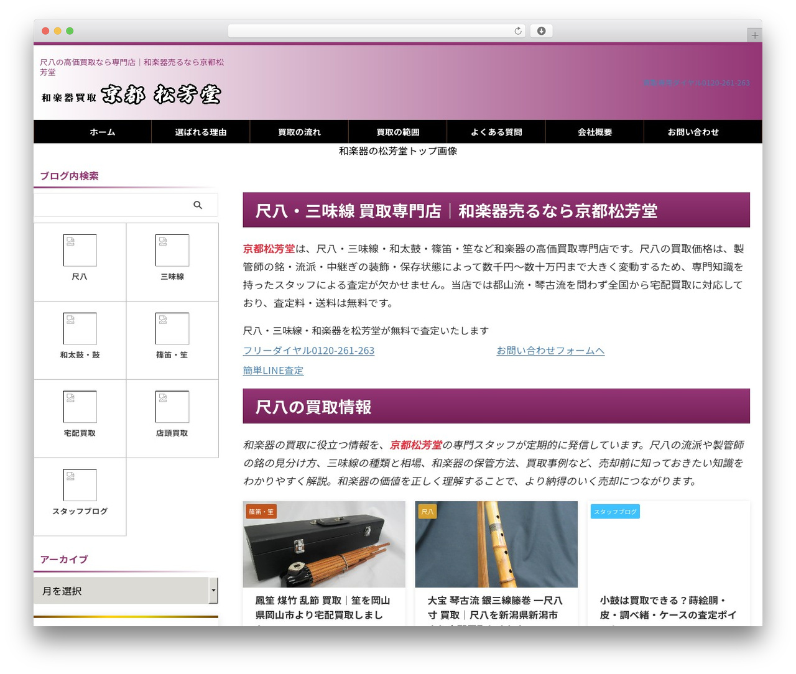Image resolution: width=796 pixels, height=674 pixels.
Task: Open the 篠笛・笙 category icon in sidebar
Action: [172, 329]
